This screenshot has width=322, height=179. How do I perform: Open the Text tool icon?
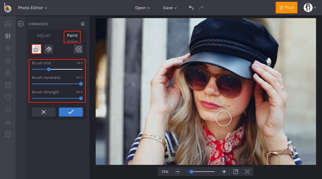8,122
